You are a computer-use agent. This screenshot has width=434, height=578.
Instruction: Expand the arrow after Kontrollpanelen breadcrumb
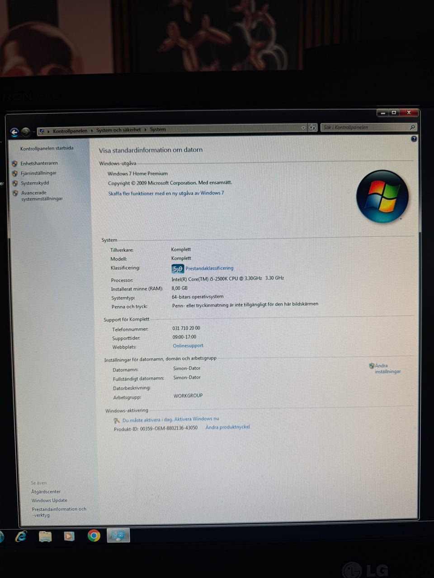[92, 131]
